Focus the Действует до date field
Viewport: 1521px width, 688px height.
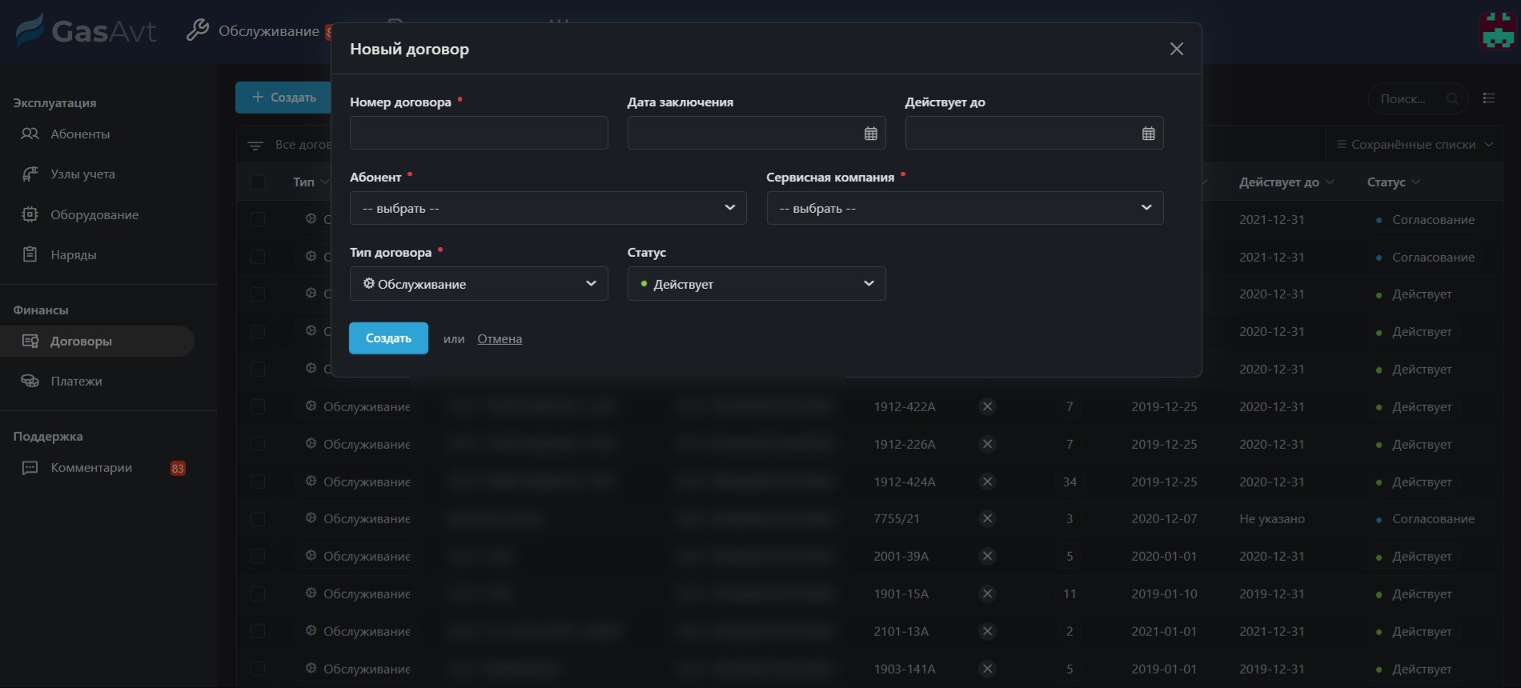click(x=1034, y=133)
